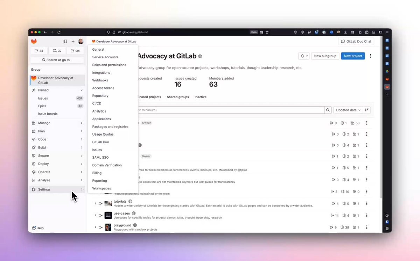The image size is (420, 261).
Task: Open the create new plus menu
Action: tap(73, 41)
